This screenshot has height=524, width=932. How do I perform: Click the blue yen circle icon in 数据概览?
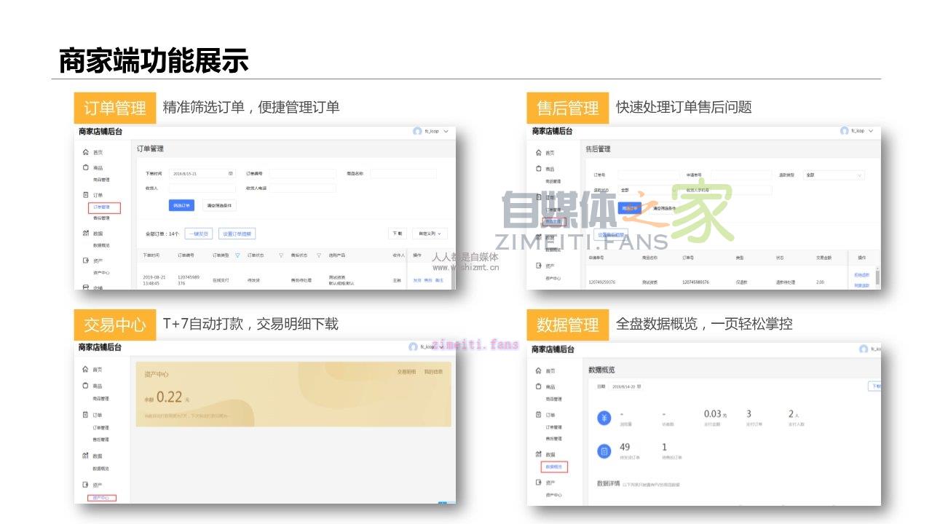coord(604,418)
